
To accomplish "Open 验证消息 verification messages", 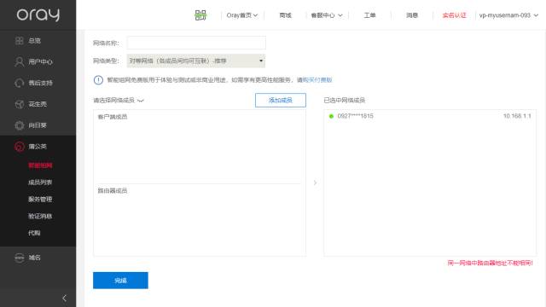I will [x=40, y=216].
